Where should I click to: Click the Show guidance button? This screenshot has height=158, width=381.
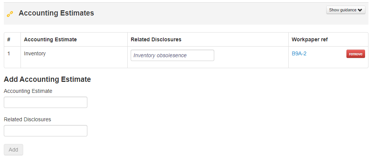[346, 10]
